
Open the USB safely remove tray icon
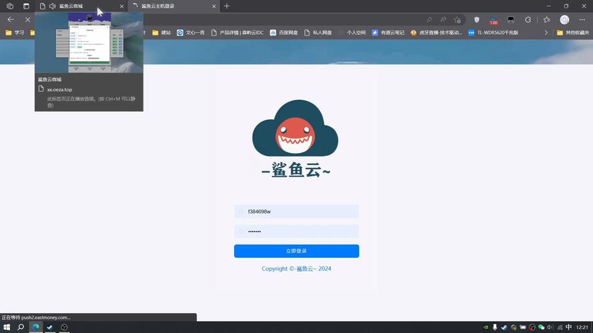click(495, 327)
